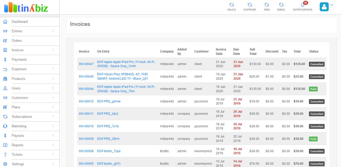The width and height of the screenshot is (341, 167).
Task: Open the notifications bell icon
Action: (x=303, y=5)
